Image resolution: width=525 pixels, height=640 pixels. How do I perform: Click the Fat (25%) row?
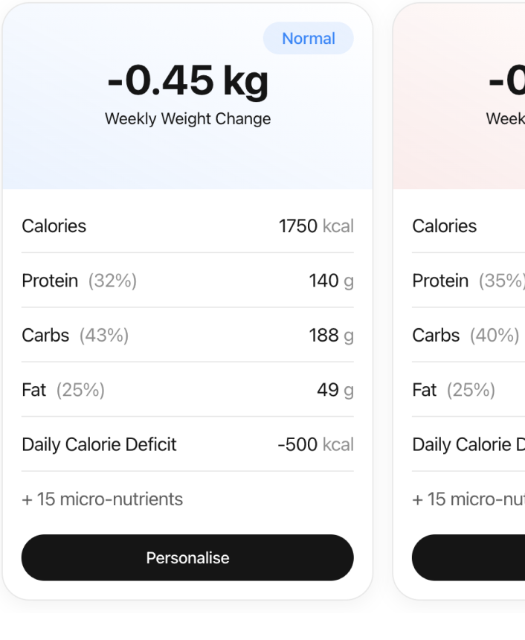click(187, 390)
